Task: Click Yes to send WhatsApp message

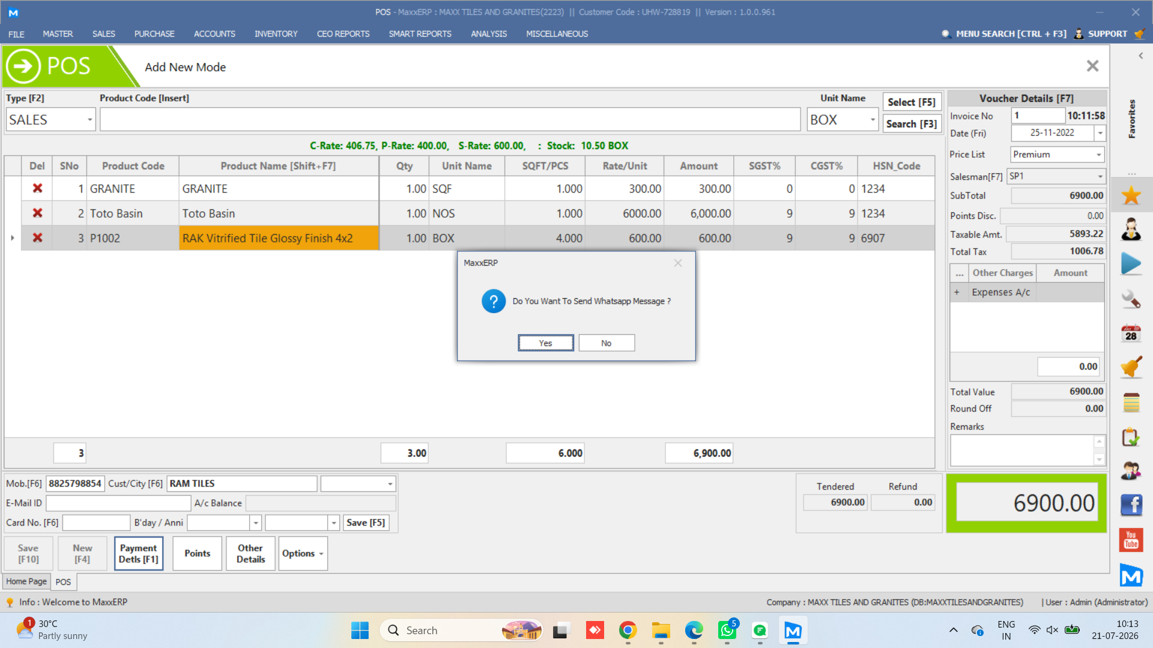Action: pos(545,343)
